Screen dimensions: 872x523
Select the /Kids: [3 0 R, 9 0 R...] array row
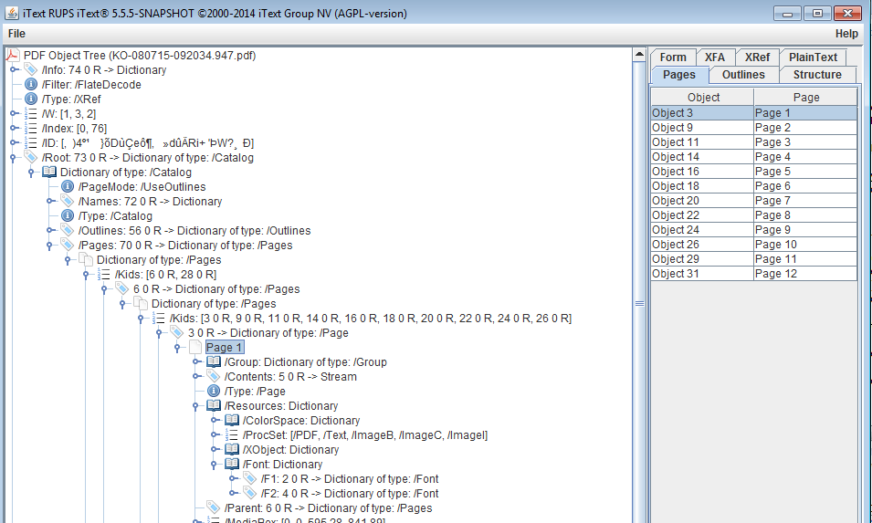click(x=371, y=318)
